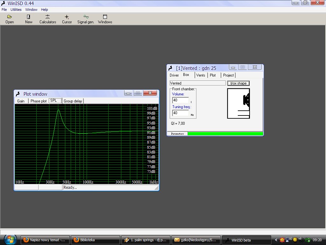Image resolution: width=326 pixels, height=245 pixels.
Task: Switch to the Gain plot tab
Action: (x=21, y=101)
